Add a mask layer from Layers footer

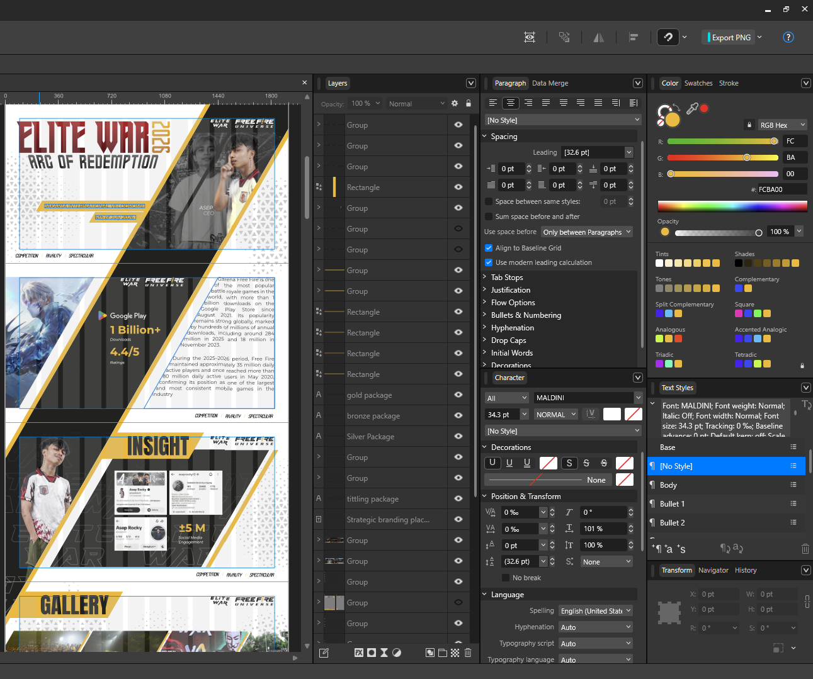(x=372, y=653)
